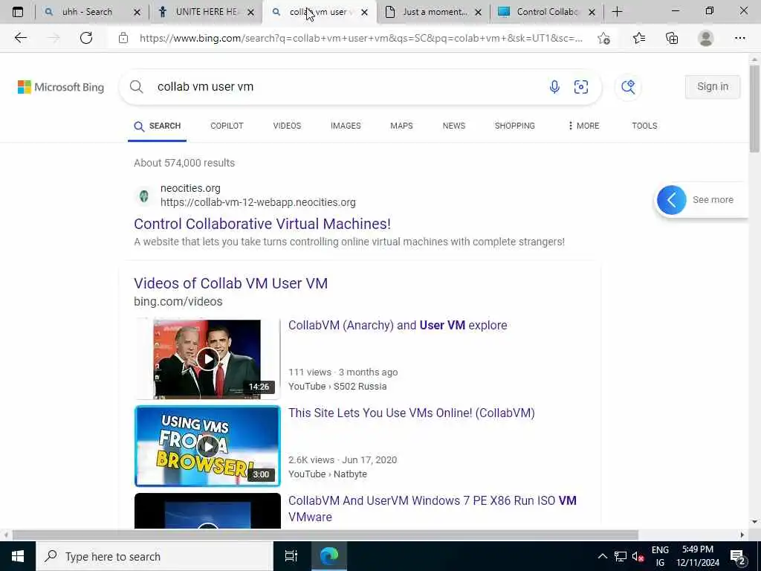Click the Windows taskbar search box
The height and width of the screenshot is (571, 761).
(155, 556)
